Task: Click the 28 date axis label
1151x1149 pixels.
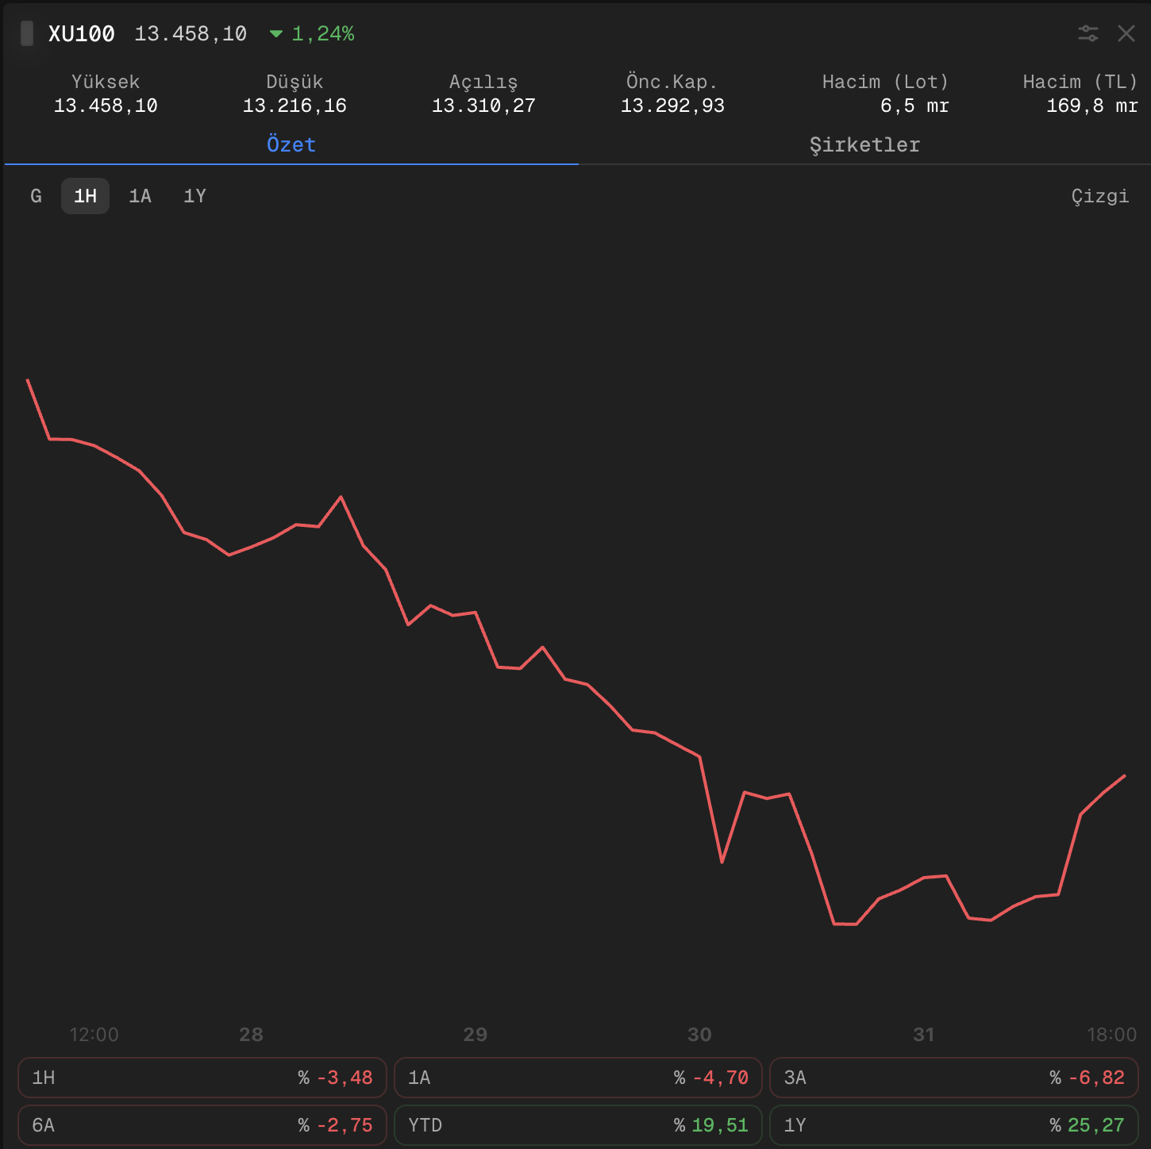Action: (251, 1035)
